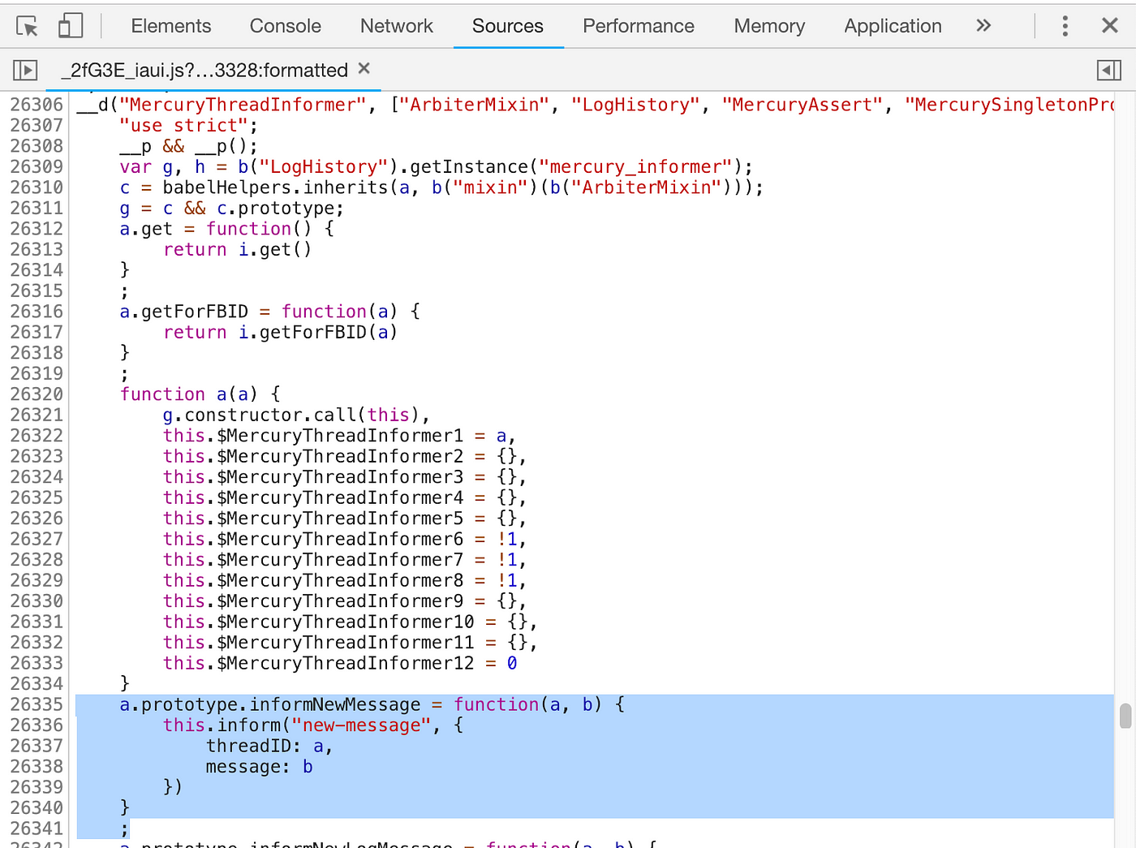Image resolution: width=1136 pixels, height=848 pixels.
Task: Expand more DevTools tabs chevron
Action: (983, 26)
